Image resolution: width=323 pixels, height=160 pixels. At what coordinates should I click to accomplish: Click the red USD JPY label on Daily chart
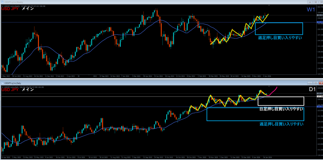click(10, 90)
